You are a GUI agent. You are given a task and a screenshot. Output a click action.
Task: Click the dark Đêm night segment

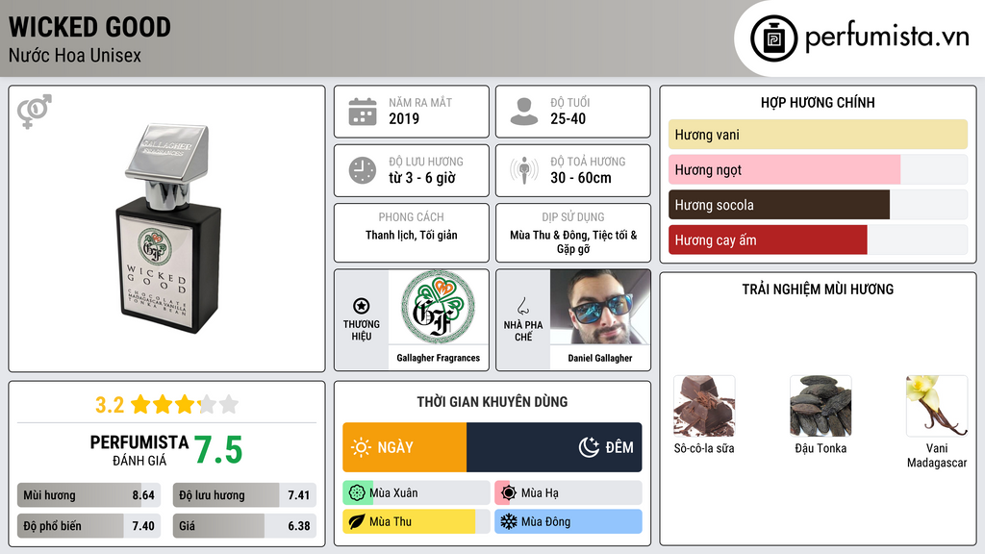[554, 447]
